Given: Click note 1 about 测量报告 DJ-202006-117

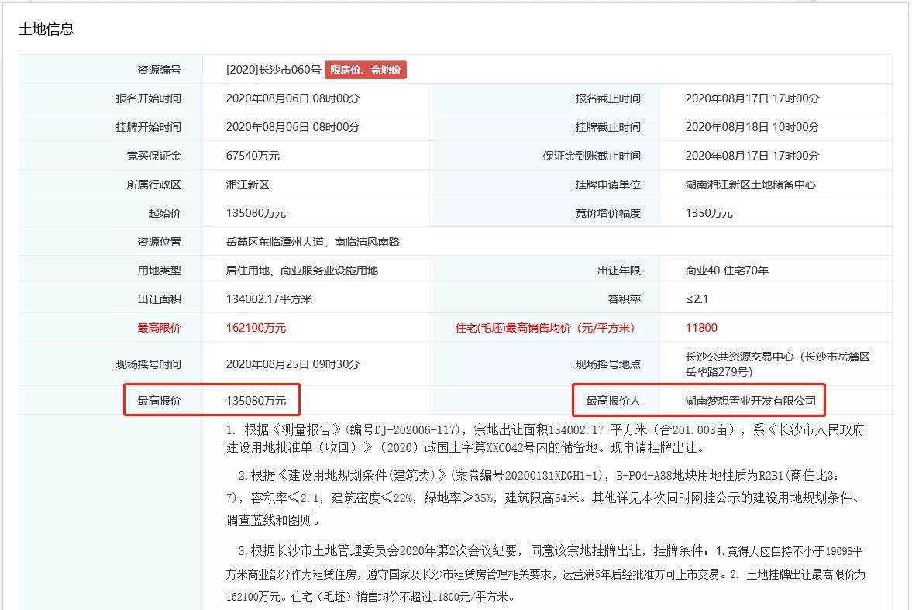Looking at the screenshot, I should coord(545,438).
